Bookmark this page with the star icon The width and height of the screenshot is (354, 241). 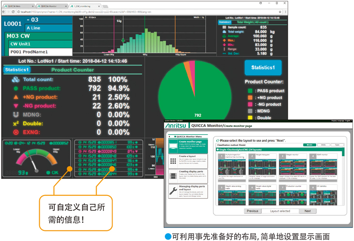[x=280, y=12]
